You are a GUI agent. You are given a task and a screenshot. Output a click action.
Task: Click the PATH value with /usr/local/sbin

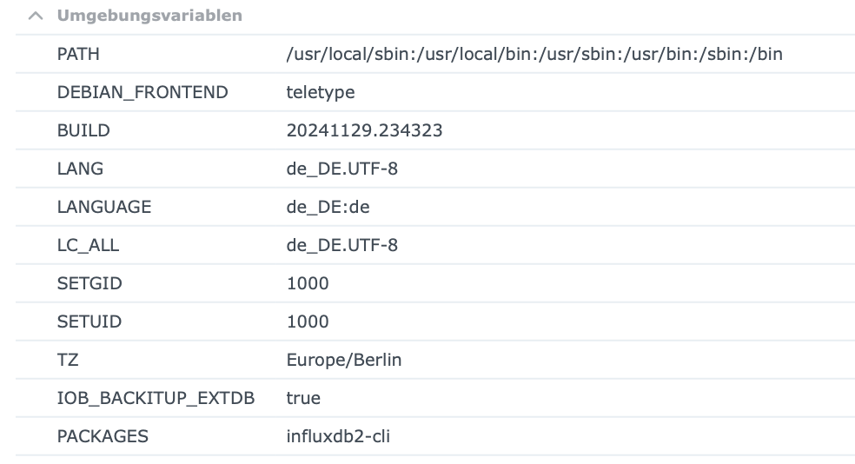pyautogui.click(x=534, y=54)
